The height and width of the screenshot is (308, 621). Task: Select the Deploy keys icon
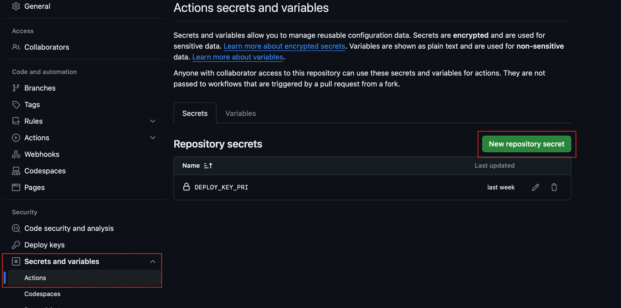tap(16, 245)
